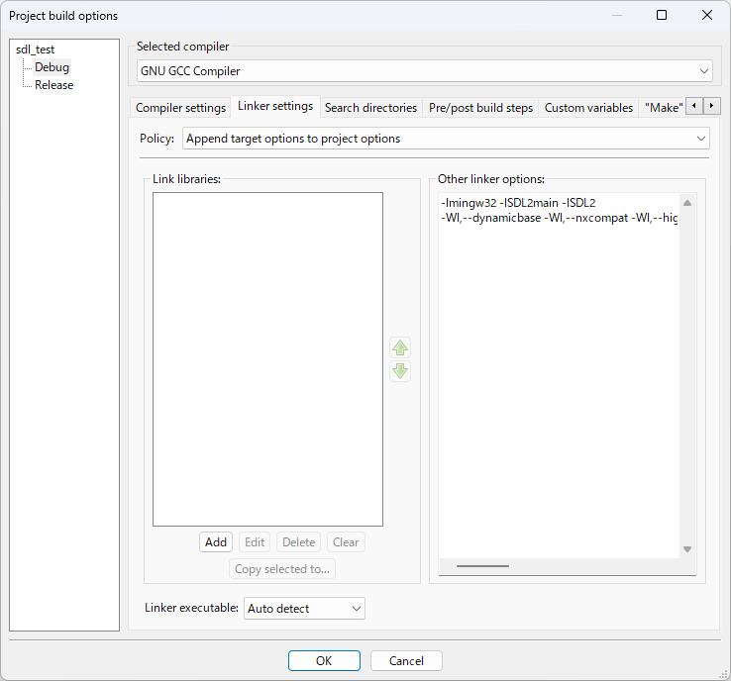Screen dimensions: 731x681
Task: Click the -lmingw32 -lSDL2main -lSDL2 line
Action: (x=518, y=203)
